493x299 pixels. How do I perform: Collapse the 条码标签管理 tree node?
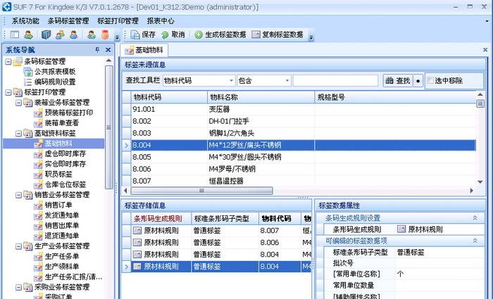click(x=8, y=62)
